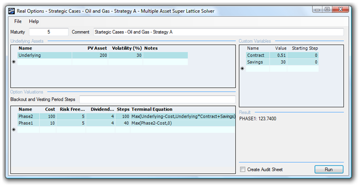Click the Run button
This screenshot has width=360, height=185.
pos(329,169)
